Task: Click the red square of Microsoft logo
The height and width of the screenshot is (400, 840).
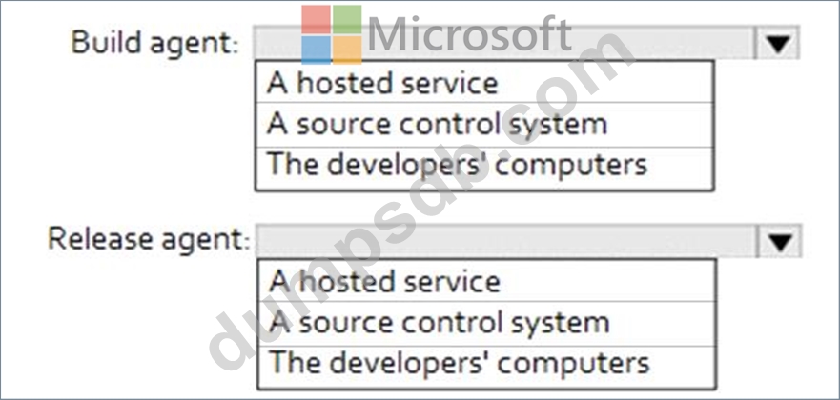Action: click(x=317, y=19)
